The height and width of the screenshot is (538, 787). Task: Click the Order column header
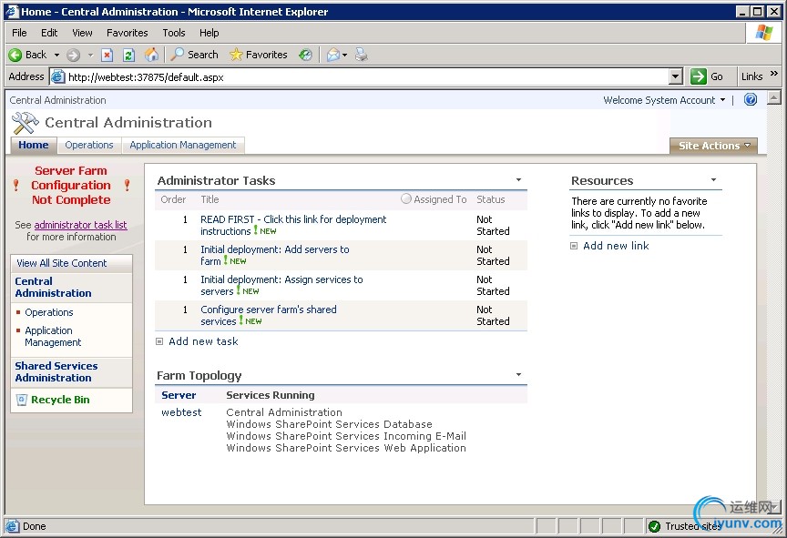tap(173, 199)
